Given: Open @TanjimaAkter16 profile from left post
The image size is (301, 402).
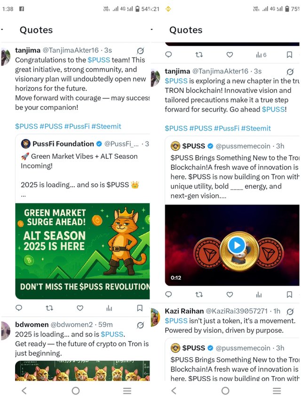Looking at the screenshot, I should [x=71, y=50].
